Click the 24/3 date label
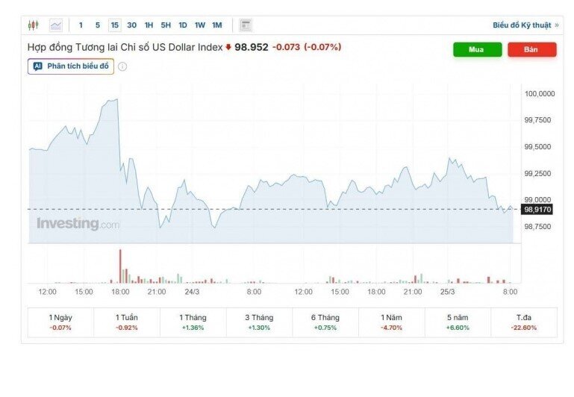 192,292
